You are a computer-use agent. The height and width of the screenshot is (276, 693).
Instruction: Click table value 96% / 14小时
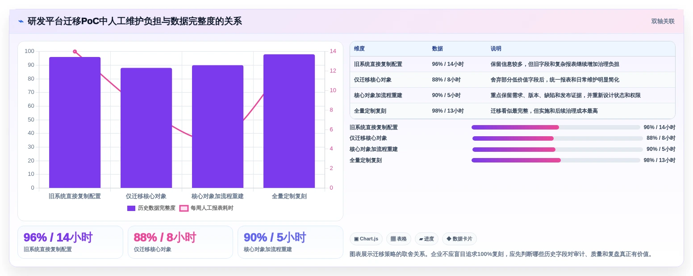click(448, 64)
